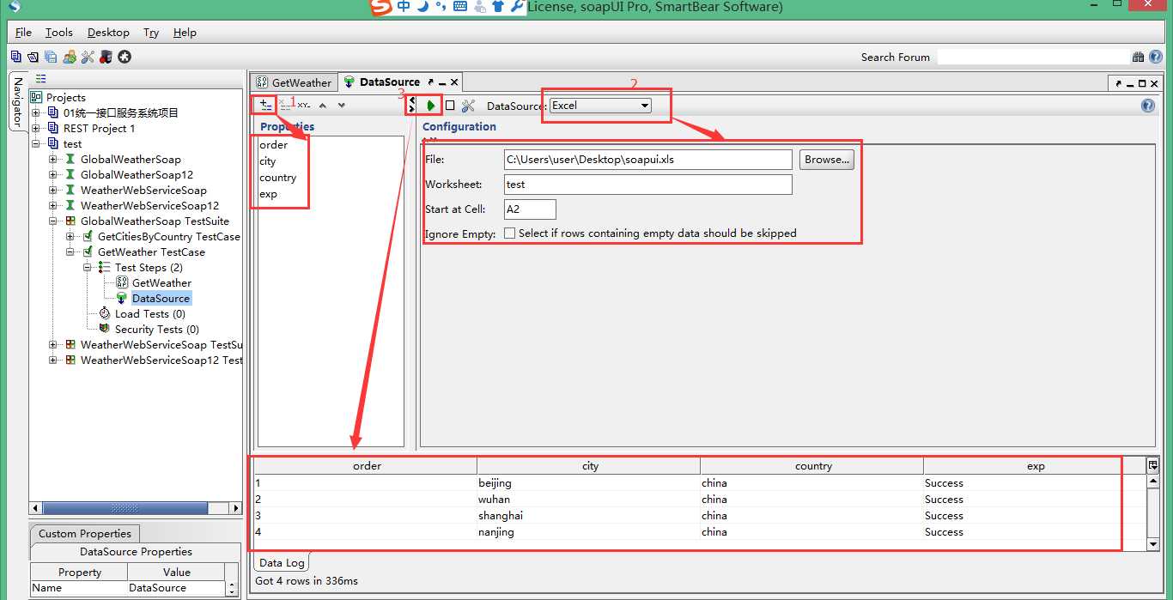Expand the 01统一接口服务系统项目 node
Image resolution: width=1173 pixels, height=600 pixels.
(36, 113)
